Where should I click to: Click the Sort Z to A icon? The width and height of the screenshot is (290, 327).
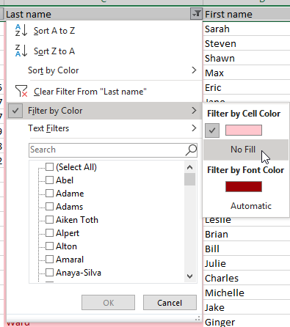[x=21, y=51]
